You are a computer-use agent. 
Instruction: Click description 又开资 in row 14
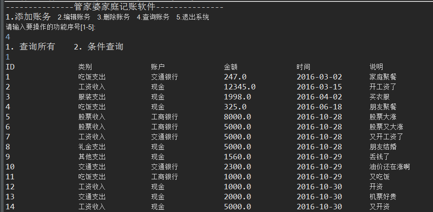380,207
